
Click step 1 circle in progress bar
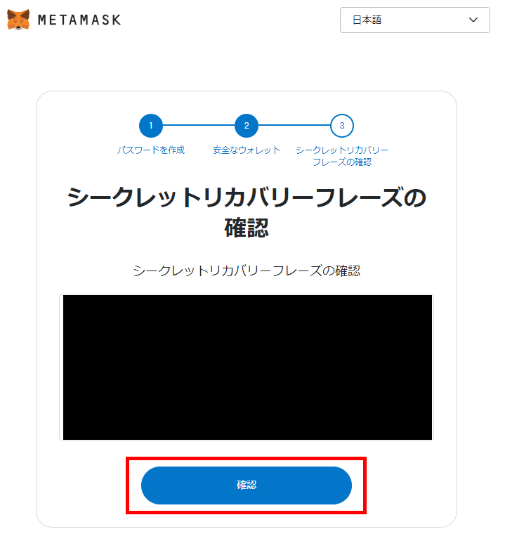(x=151, y=126)
